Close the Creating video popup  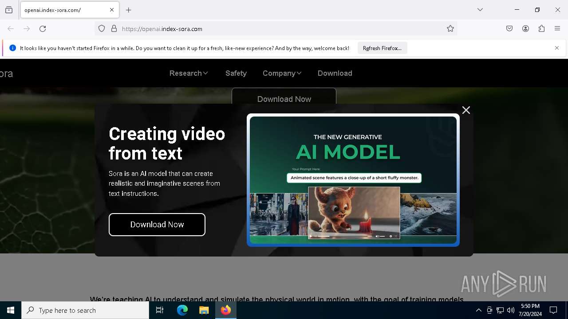(x=466, y=110)
